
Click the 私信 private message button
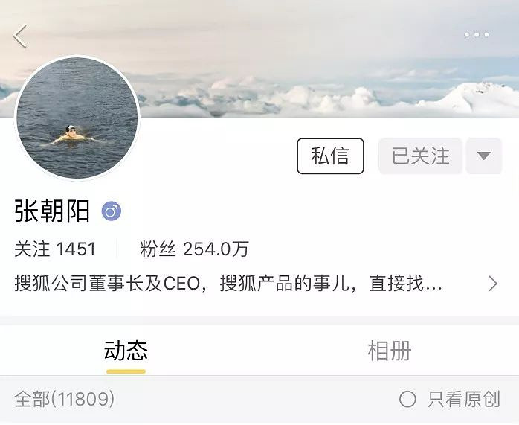[x=330, y=156]
